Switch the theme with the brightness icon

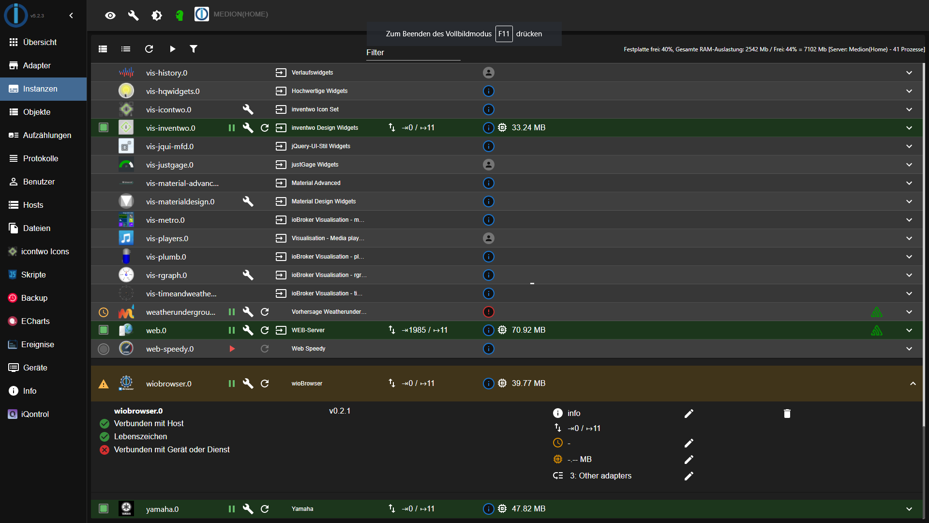click(x=157, y=15)
